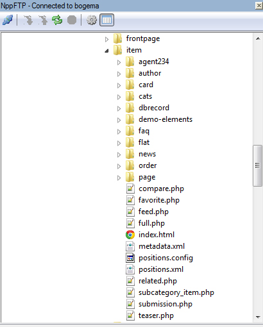Expand the agent234 folder
This screenshot has height=327, width=263.
click(x=119, y=62)
